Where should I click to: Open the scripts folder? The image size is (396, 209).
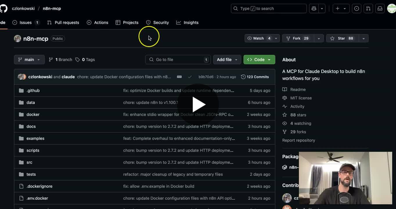point(33,150)
